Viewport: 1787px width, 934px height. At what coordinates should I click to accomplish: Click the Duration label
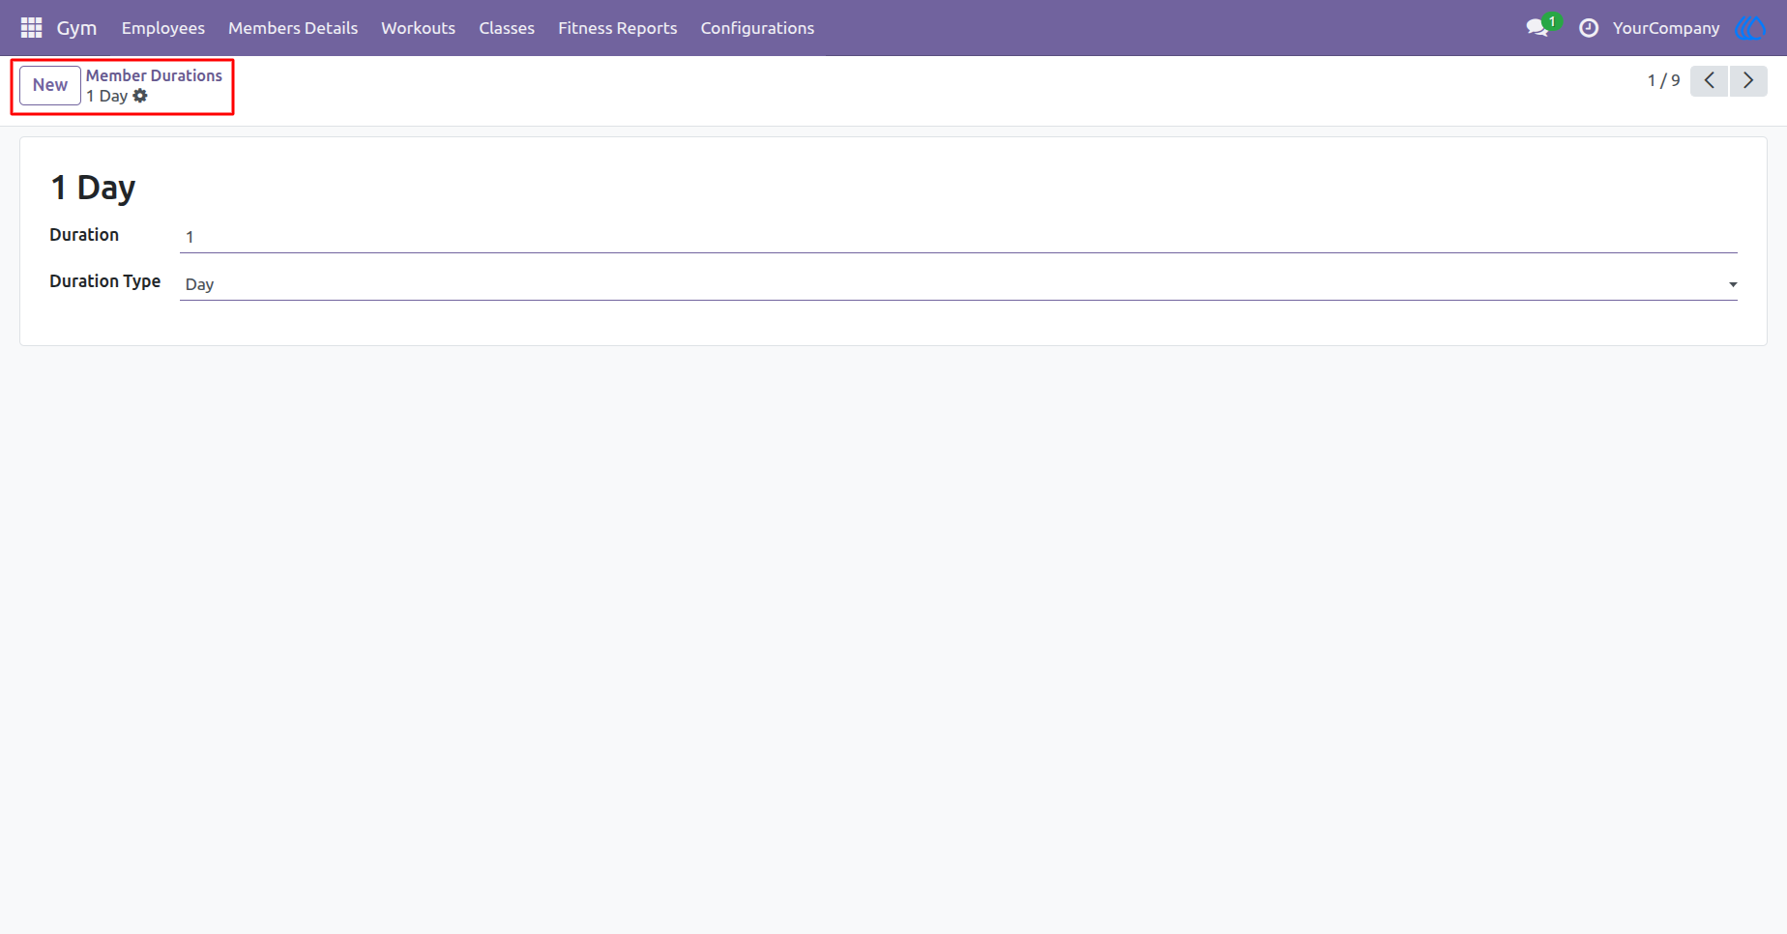[84, 235]
